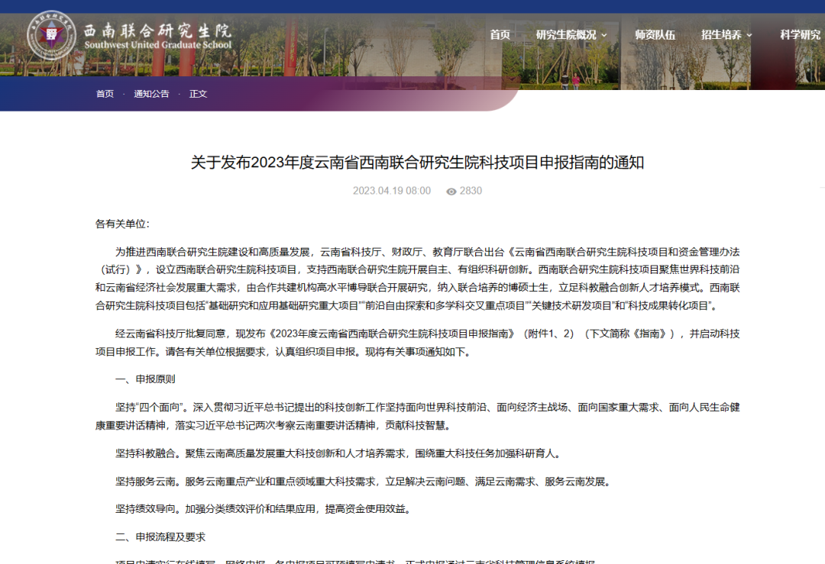825x564 pixels.
Task: Click the article title about 2023年度科技项目申报指南
Action: (x=417, y=163)
